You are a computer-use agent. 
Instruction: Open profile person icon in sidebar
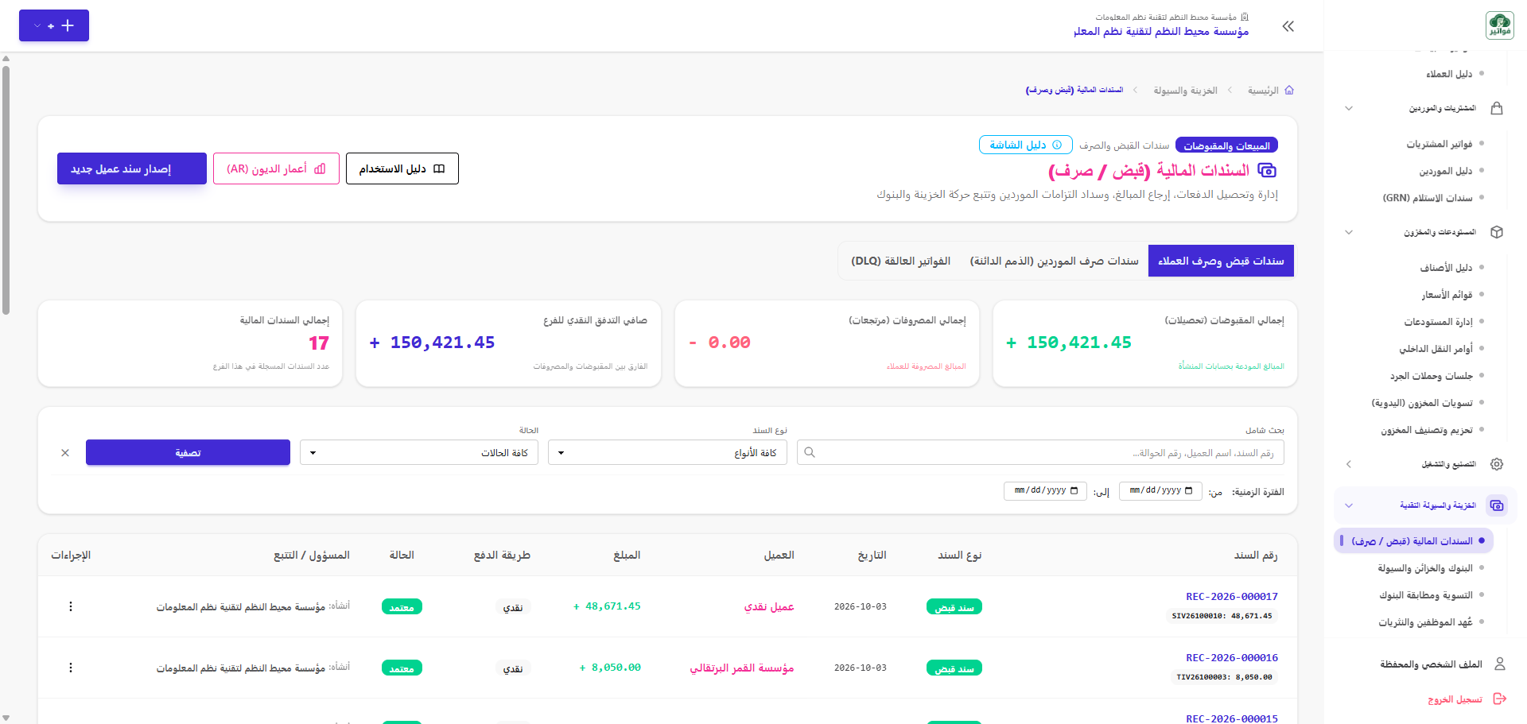point(1500,664)
